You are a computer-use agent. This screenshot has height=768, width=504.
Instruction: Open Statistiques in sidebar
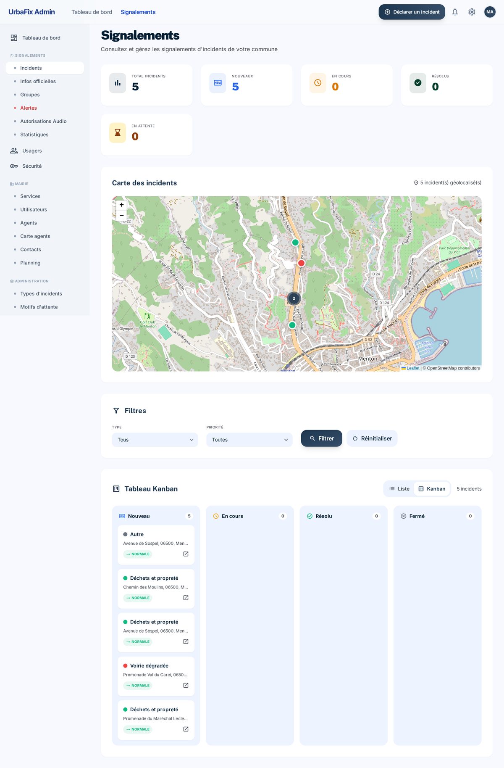(45, 135)
